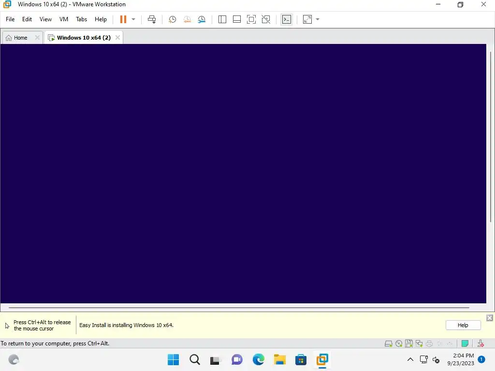The width and height of the screenshot is (495, 371).
Task: Open the Edit menu
Action: 27,19
